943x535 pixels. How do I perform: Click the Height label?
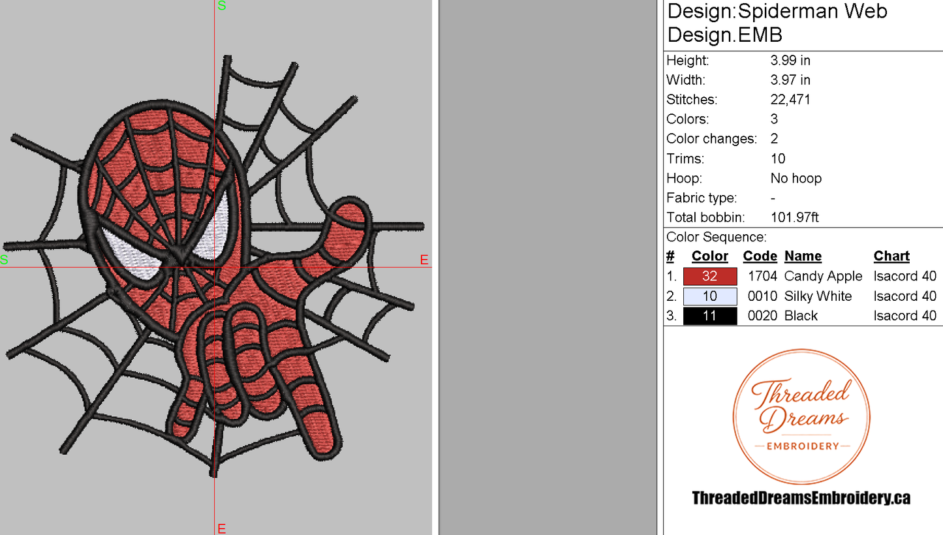pos(687,61)
